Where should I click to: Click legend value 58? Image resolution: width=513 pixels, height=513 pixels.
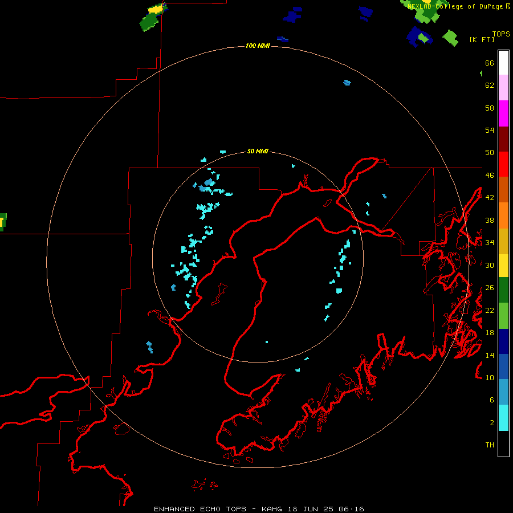[490, 108]
